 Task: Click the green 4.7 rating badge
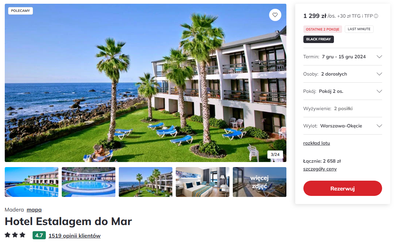click(x=39, y=235)
